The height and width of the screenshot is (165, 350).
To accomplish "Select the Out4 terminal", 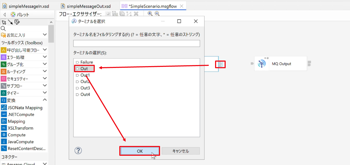I will (x=83, y=94).
